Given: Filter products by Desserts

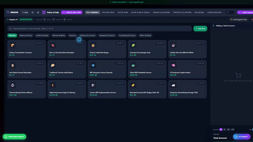Looking at the screenshot, I should click(x=72, y=35).
